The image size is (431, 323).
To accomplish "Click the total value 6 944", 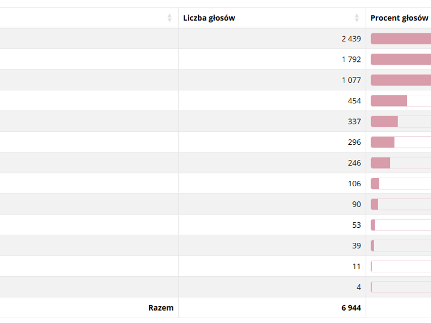I will (351, 308).
